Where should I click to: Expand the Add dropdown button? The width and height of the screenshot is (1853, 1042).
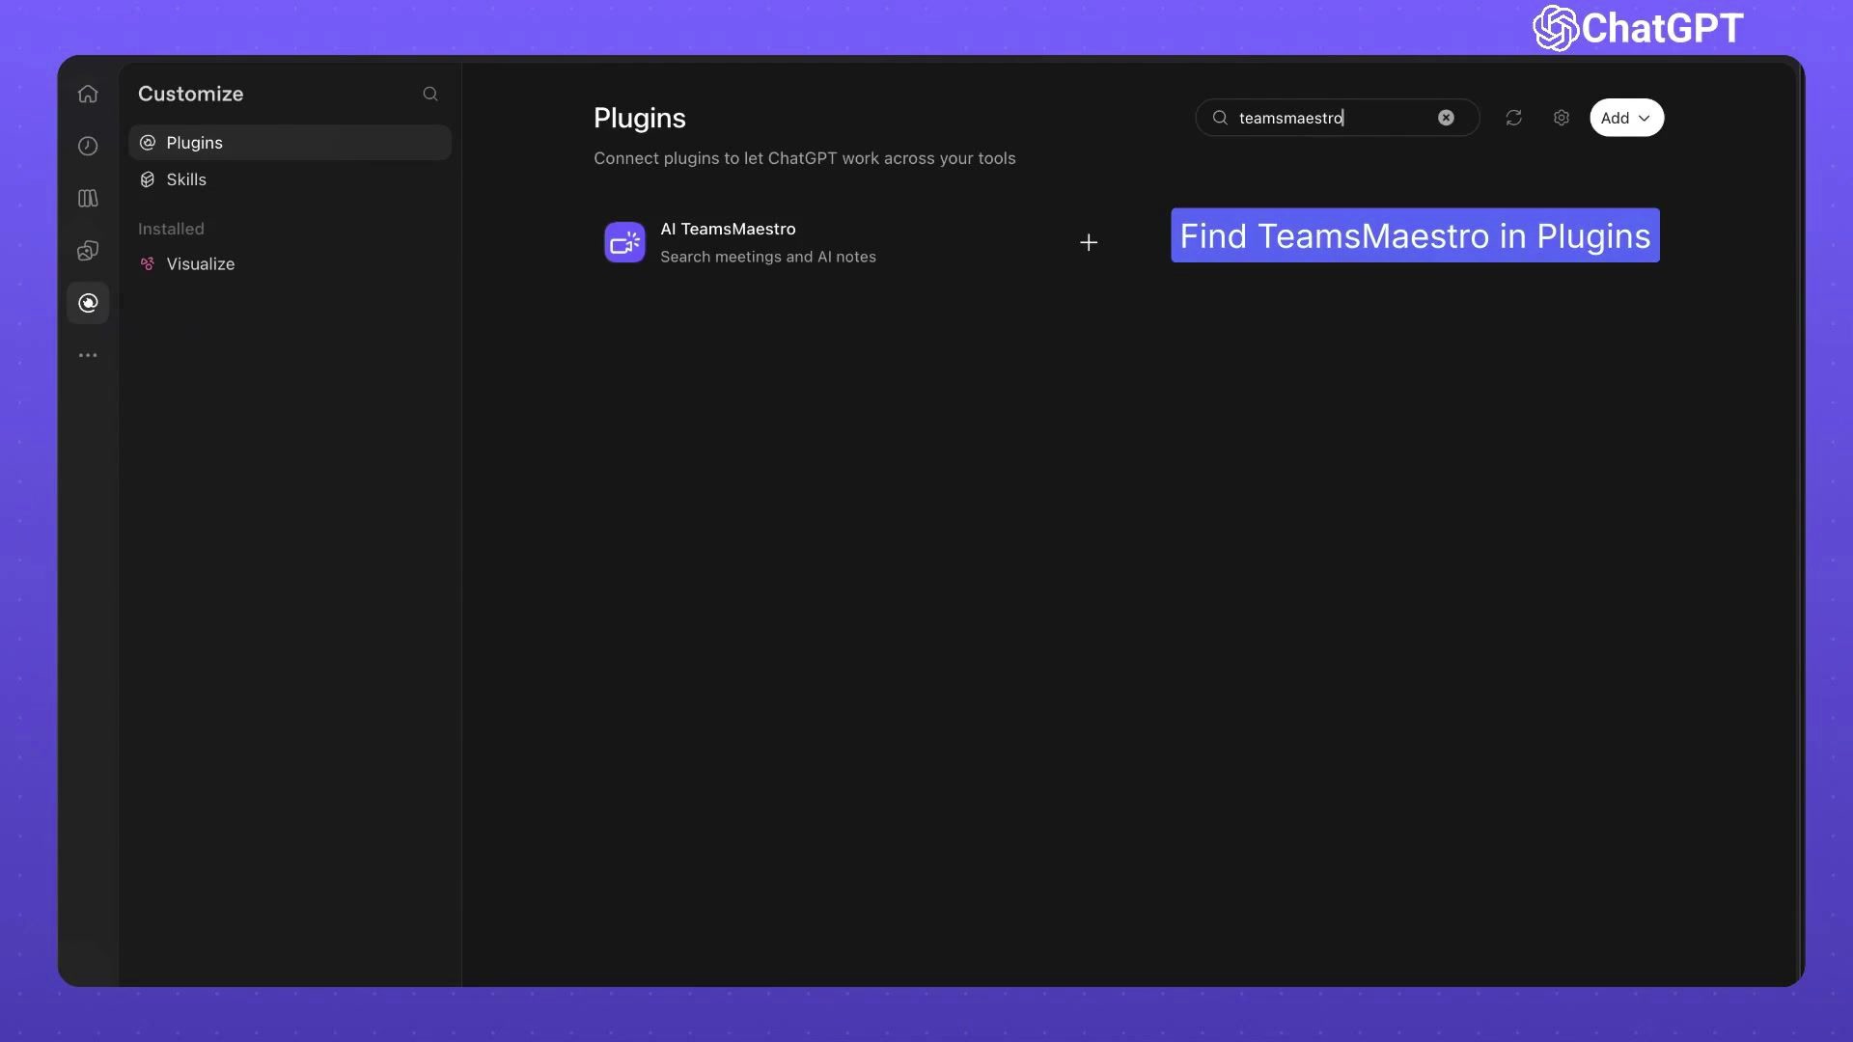click(1627, 118)
